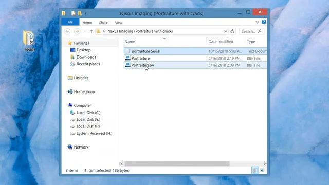Open Network in the navigation pane
Viewport: 329px width, 185px height.
[x=81, y=147]
